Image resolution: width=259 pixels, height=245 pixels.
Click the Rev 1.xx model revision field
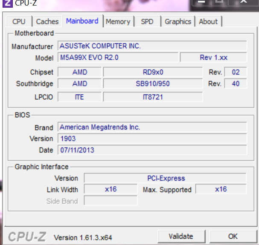[213, 58]
